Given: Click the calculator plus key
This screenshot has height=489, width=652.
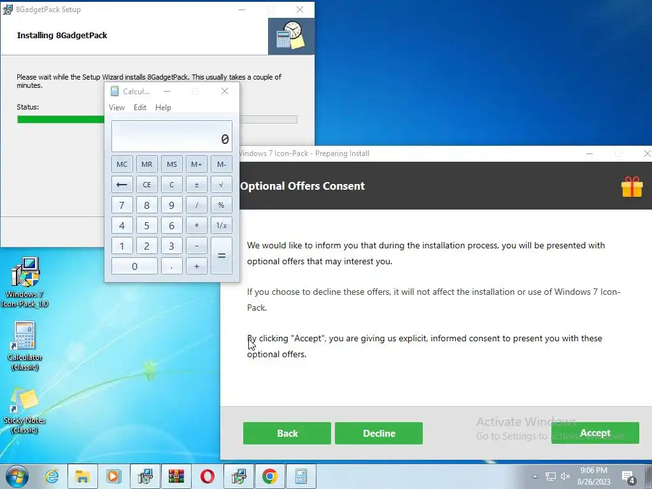Looking at the screenshot, I should point(196,266).
